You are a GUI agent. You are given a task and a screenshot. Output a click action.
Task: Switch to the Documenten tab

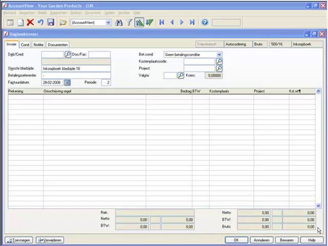pos(58,45)
